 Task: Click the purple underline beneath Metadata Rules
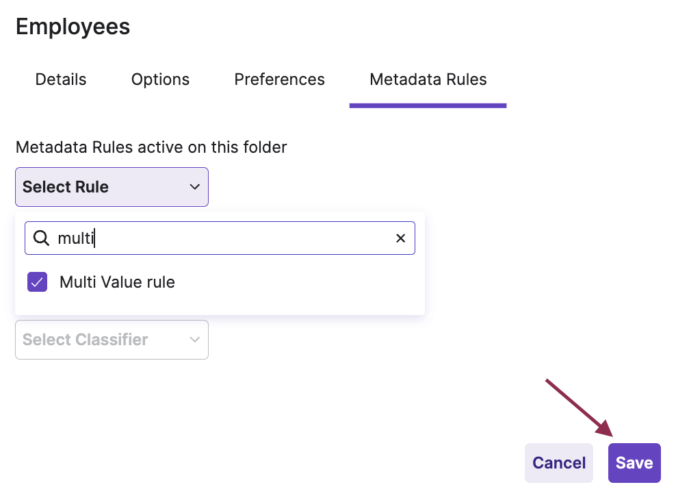[428, 105]
